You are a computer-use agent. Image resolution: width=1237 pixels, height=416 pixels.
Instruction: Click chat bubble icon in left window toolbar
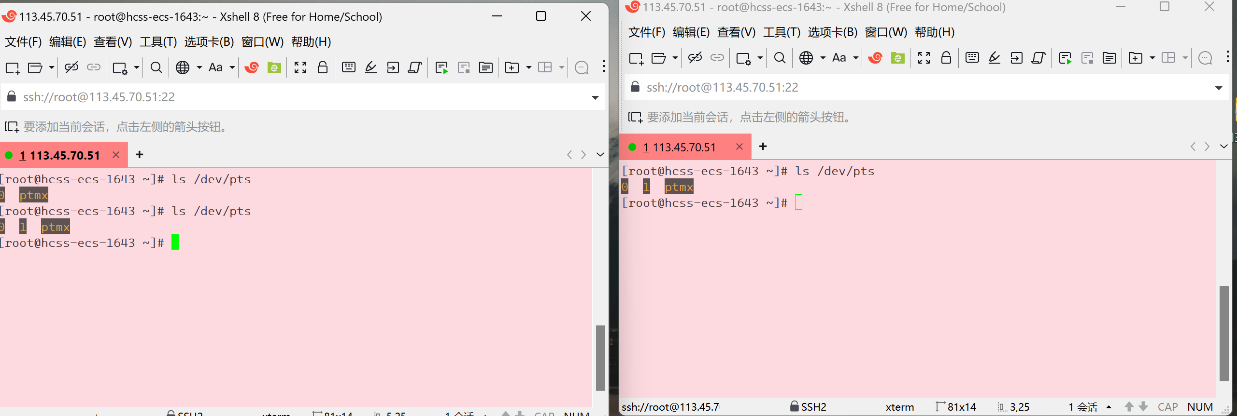click(x=582, y=67)
